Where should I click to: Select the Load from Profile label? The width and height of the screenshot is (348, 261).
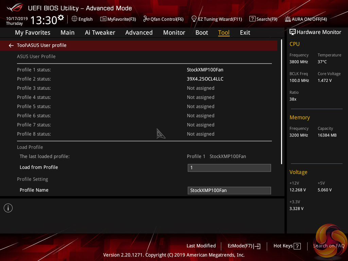click(39, 167)
